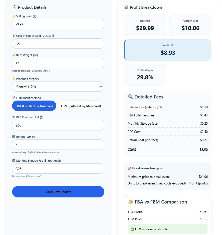Click the Cost of Goods Sold field

tap(58, 43)
